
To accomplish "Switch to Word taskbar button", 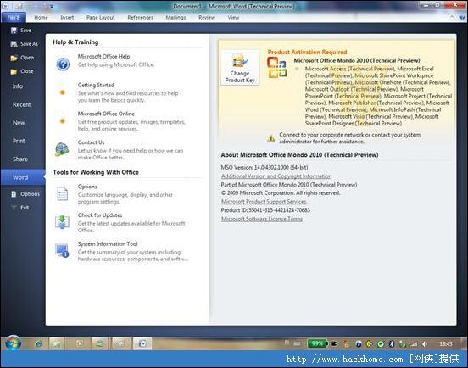I will pos(142,343).
